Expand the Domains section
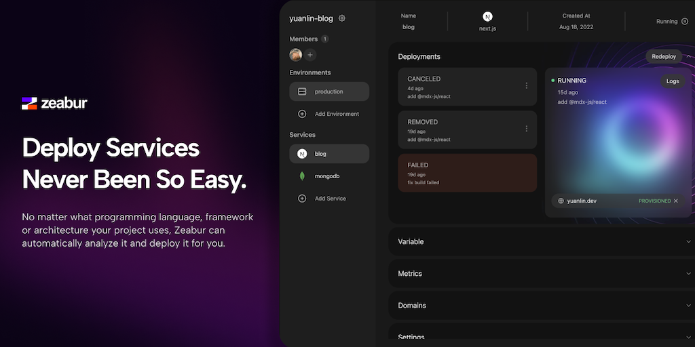The image size is (695, 347). [x=689, y=306]
